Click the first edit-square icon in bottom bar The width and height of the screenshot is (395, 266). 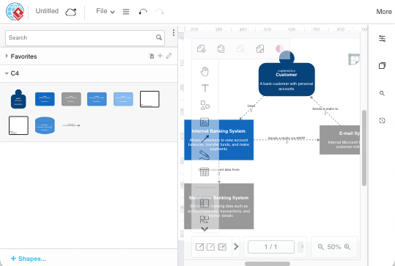(200, 247)
